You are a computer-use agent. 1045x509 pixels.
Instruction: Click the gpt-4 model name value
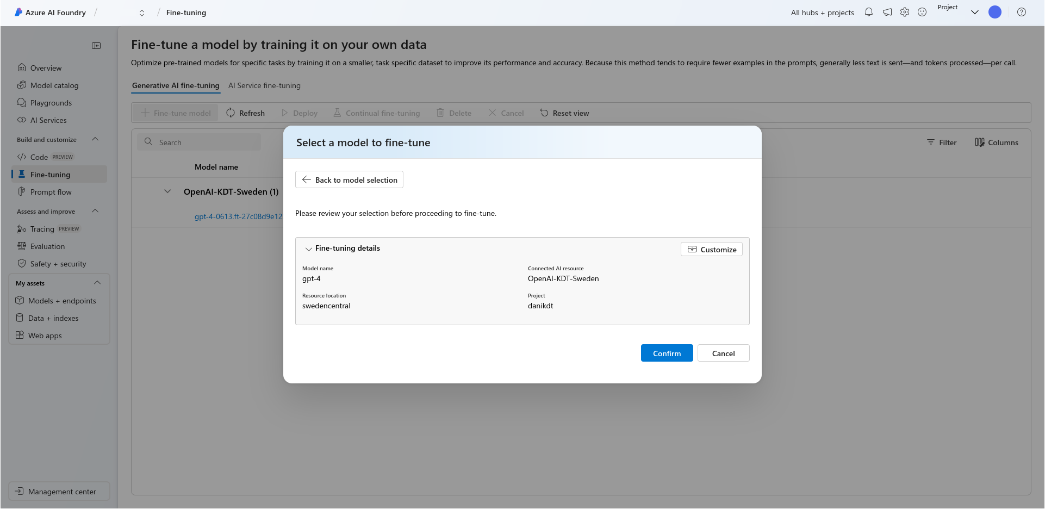(312, 278)
